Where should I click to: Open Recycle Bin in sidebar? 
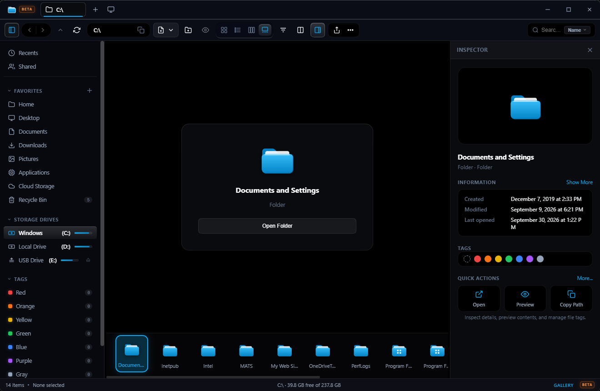point(50,200)
